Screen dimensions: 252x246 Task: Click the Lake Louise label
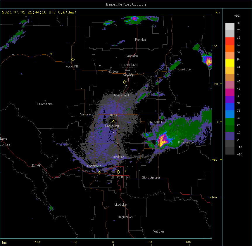pos(5,141)
